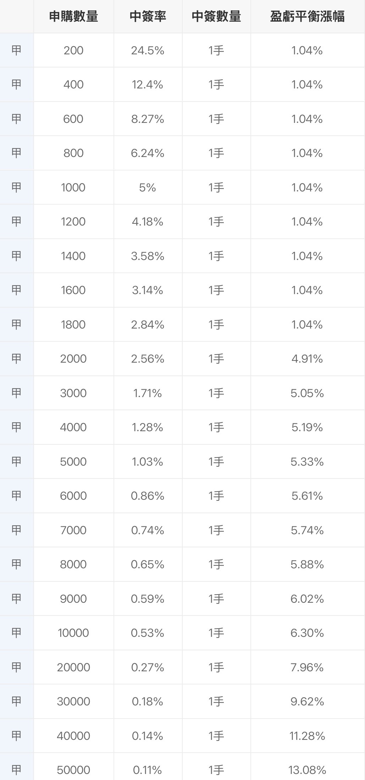Select the 中簽數量 column header
Image resolution: width=365 pixels, height=780 pixels.
pos(216,16)
